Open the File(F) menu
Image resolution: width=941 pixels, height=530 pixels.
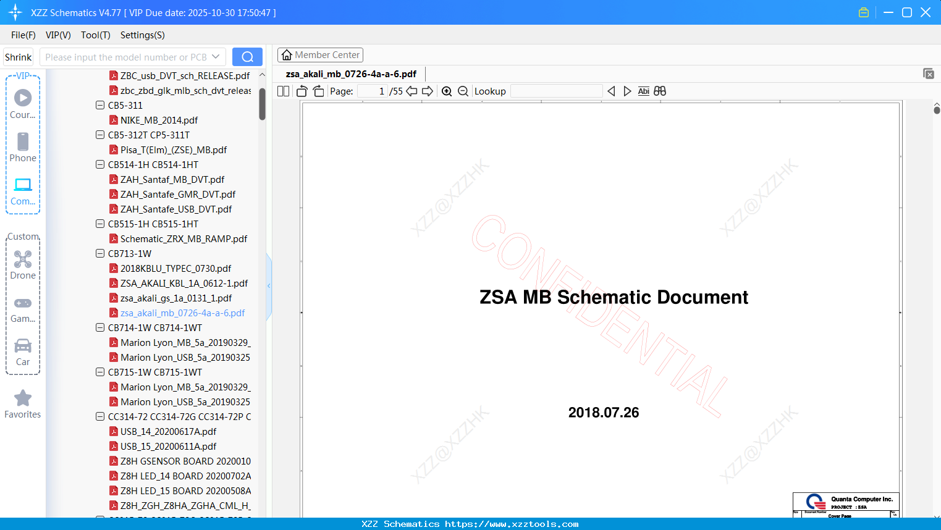click(x=23, y=35)
